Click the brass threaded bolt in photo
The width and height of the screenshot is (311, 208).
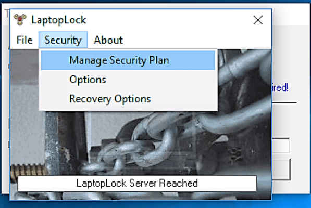[x=28, y=172]
